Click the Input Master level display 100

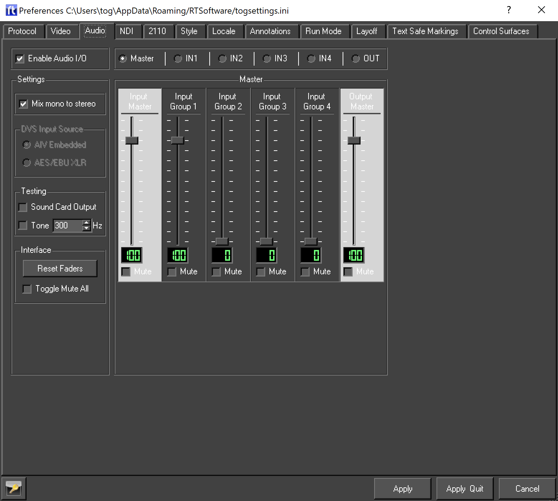pyautogui.click(x=132, y=255)
